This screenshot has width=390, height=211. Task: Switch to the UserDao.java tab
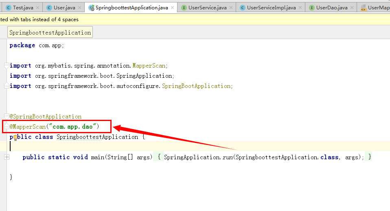tap(331, 8)
